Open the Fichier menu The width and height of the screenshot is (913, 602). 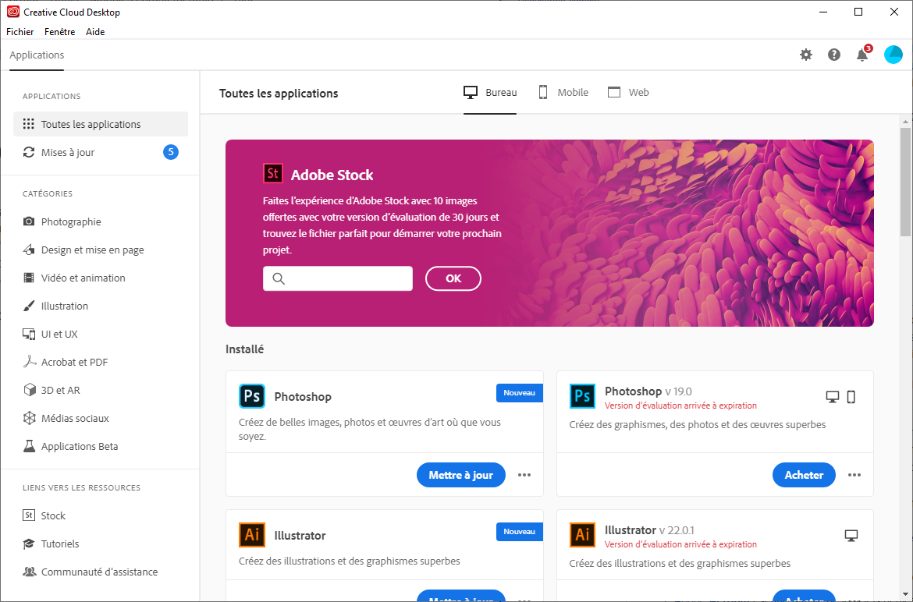[20, 32]
